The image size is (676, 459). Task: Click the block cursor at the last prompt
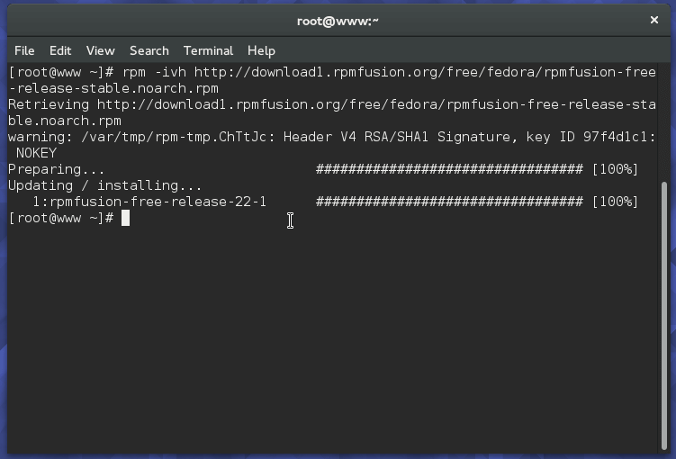click(126, 218)
